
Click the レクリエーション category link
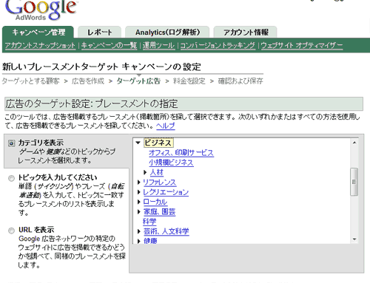(x=166, y=192)
